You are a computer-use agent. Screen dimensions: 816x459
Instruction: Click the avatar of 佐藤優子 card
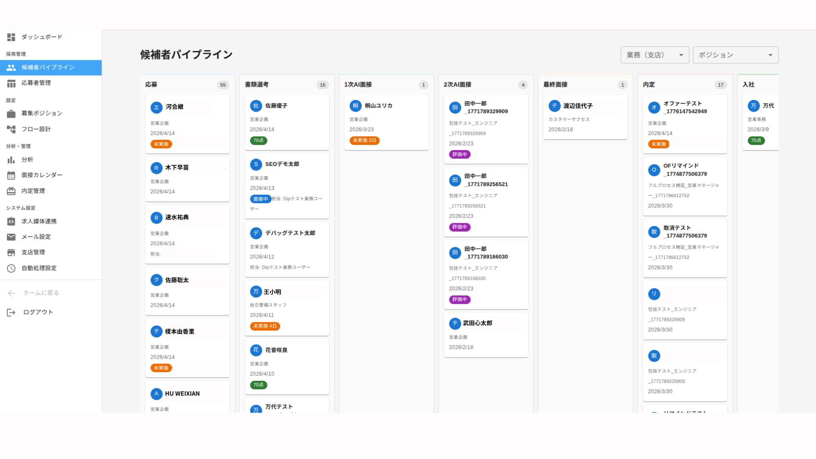tap(256, 106)
